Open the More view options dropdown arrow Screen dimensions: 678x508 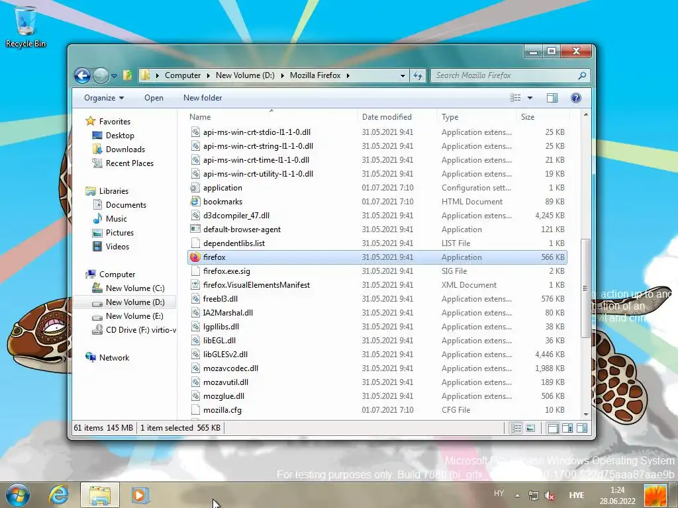point(530,98)
